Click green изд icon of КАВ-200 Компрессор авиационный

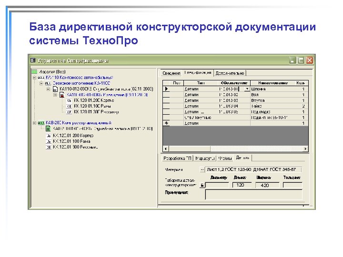(x=41, y=123)
